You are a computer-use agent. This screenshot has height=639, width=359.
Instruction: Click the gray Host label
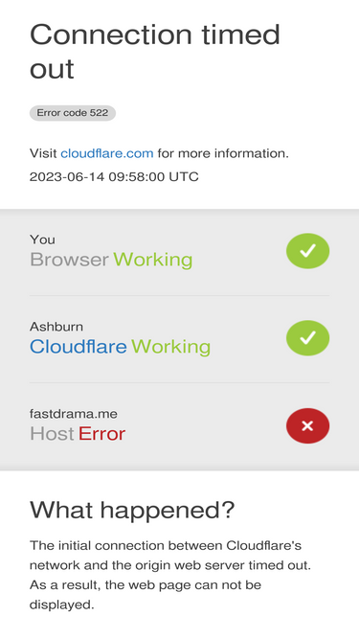[x=52, y=434]
